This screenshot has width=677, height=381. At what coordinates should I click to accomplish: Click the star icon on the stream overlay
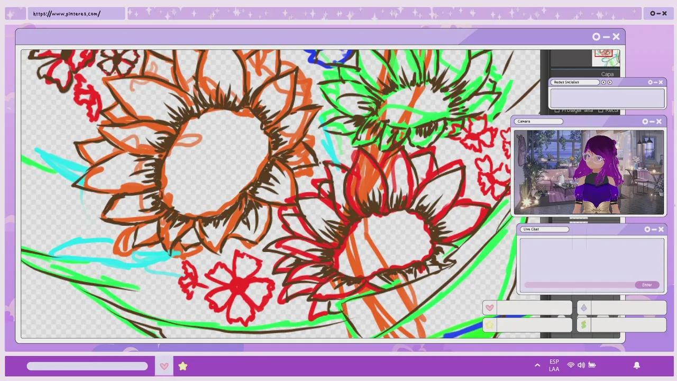tap(489, 324)
